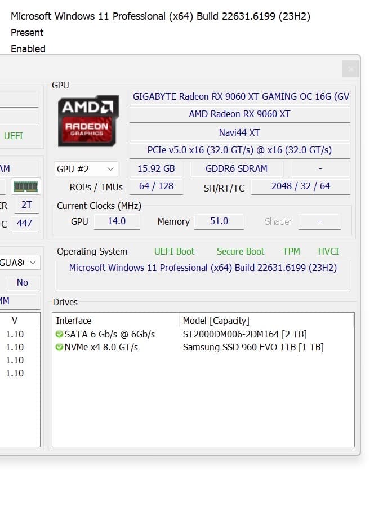
Task: Select the SATA 6 Gb/s drive row
Action: click(203, 334)
